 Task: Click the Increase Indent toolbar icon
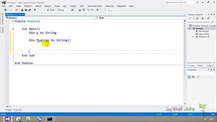tap(83, 10)
